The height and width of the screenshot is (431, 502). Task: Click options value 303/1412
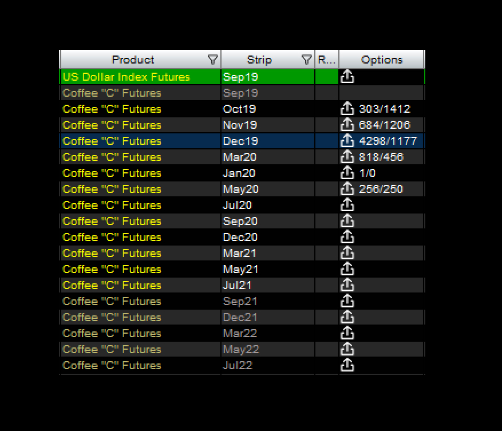coord(385,109)
